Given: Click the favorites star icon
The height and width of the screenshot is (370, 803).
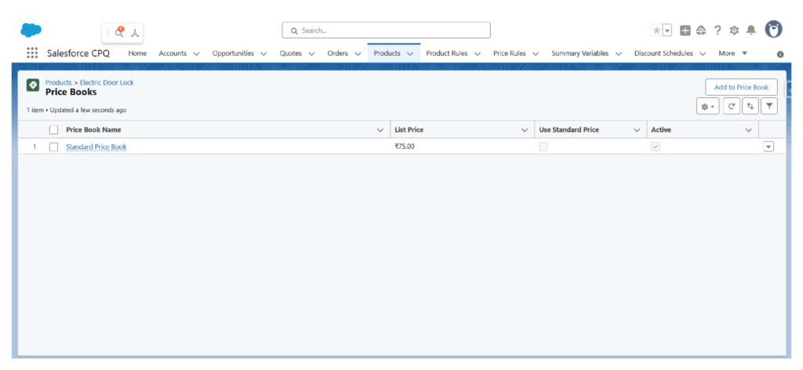Looking at the screenshot, I should [x=656, y=31].
